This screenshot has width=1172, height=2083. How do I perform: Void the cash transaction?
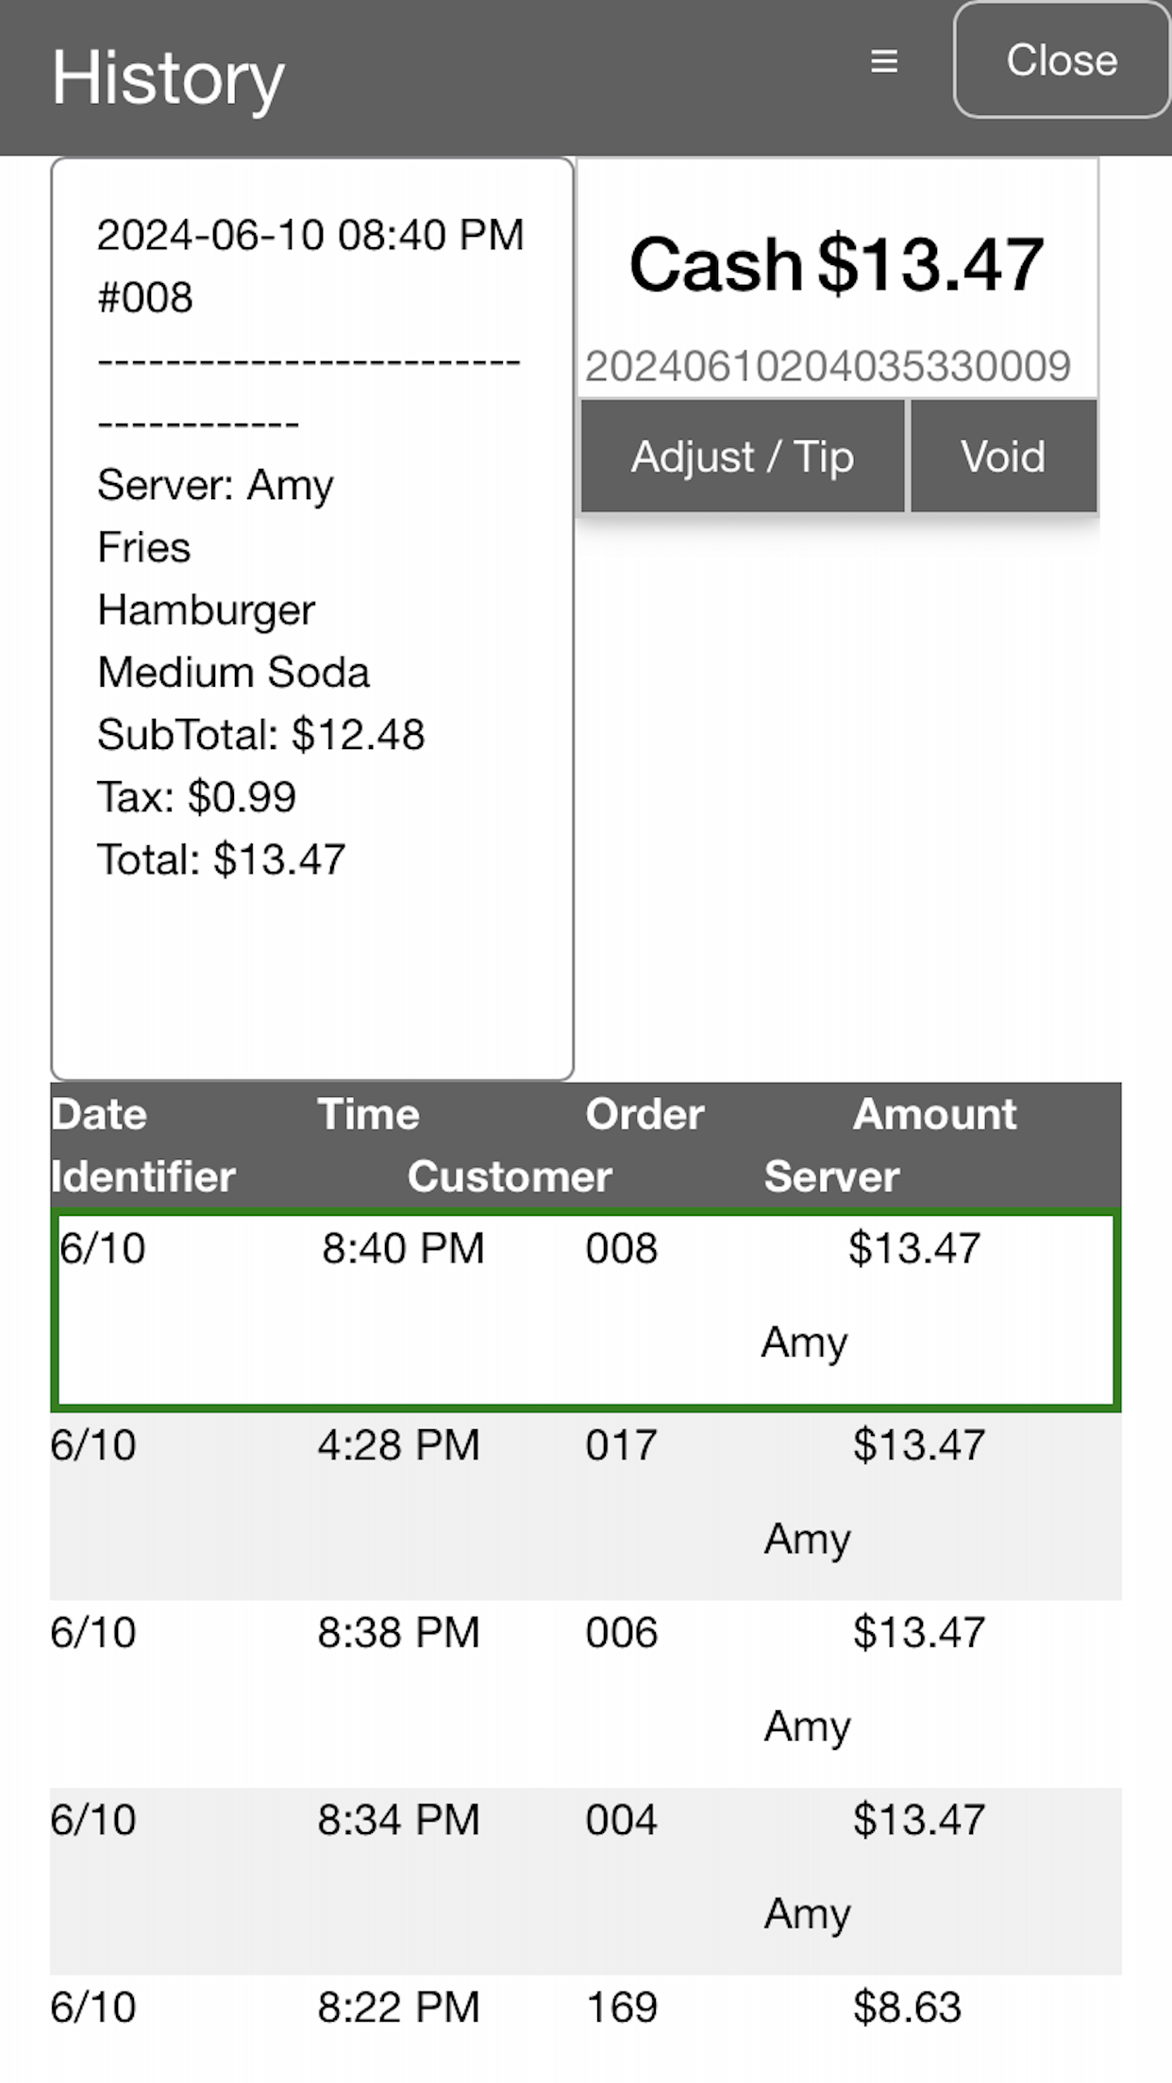point(1003,457)
